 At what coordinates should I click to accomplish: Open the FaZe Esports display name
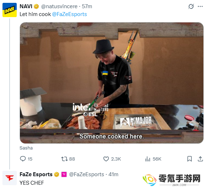[x=36, y=174]
